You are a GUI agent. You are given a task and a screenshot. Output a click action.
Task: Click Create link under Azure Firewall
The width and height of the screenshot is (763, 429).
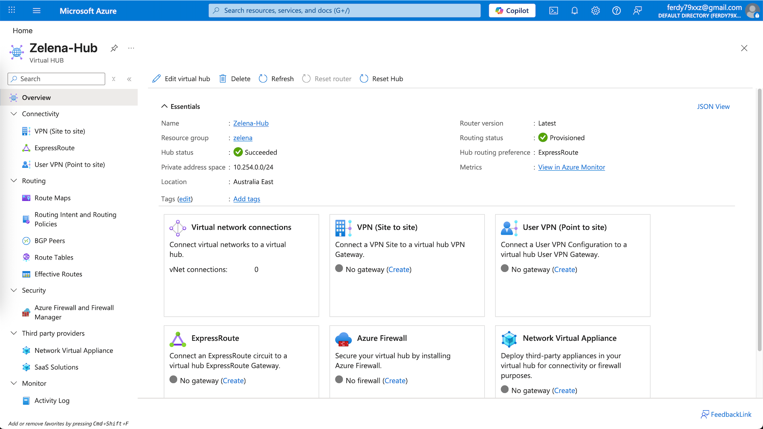(x=395, y=381)
